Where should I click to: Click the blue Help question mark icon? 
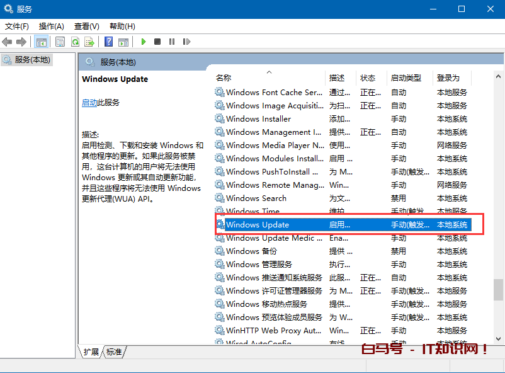click(x=108, y=42)
